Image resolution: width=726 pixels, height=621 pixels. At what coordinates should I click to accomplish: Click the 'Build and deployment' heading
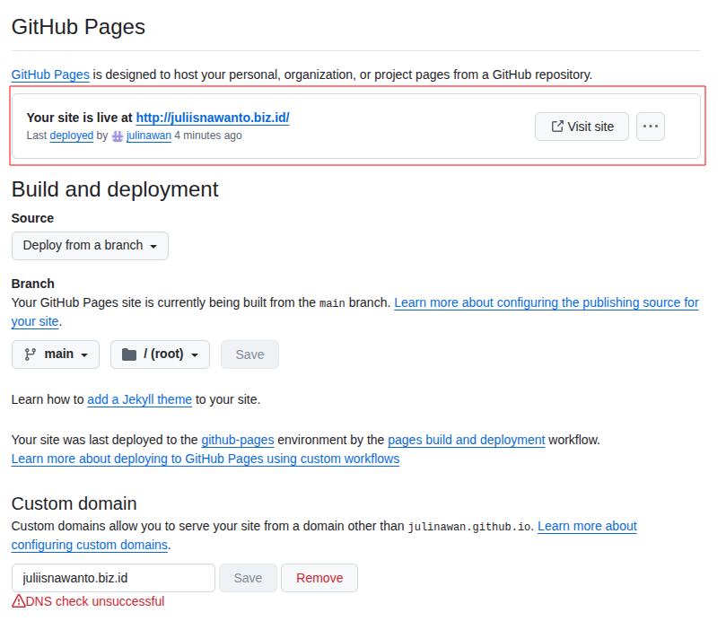point(115,189)
